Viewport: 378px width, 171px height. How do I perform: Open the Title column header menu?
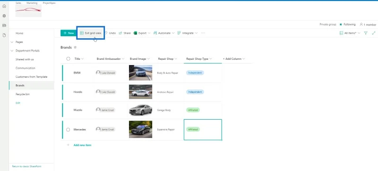[x=79, y=59]
